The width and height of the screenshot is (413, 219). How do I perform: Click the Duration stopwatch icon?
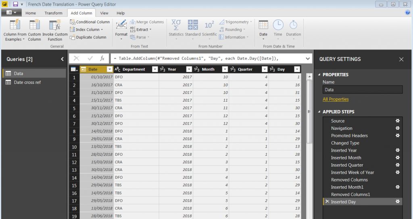coord(293,25)
